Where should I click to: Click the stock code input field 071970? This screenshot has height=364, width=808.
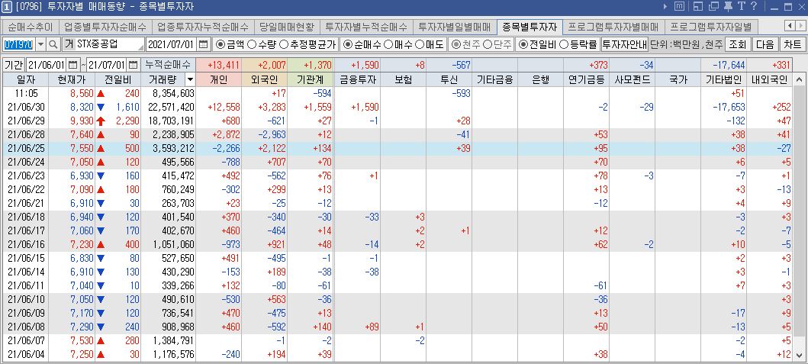pos(19,44)
